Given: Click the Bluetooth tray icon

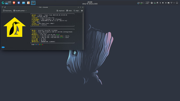Looking at the screenshot, I should [160, 3].
